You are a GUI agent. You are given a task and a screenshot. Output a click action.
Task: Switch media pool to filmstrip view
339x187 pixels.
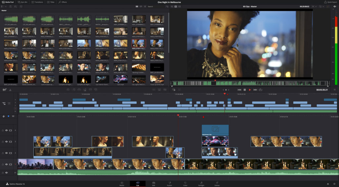[x=141, y=7]
